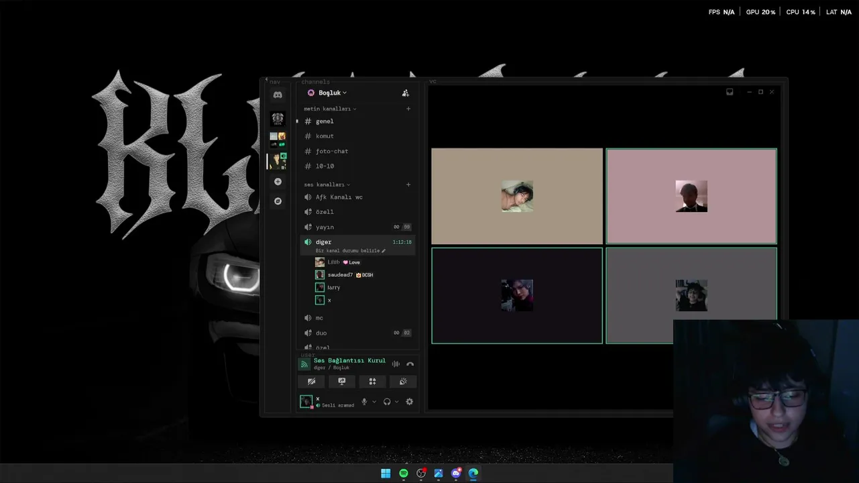Click the DCSH badge next to saudead7

365,275
